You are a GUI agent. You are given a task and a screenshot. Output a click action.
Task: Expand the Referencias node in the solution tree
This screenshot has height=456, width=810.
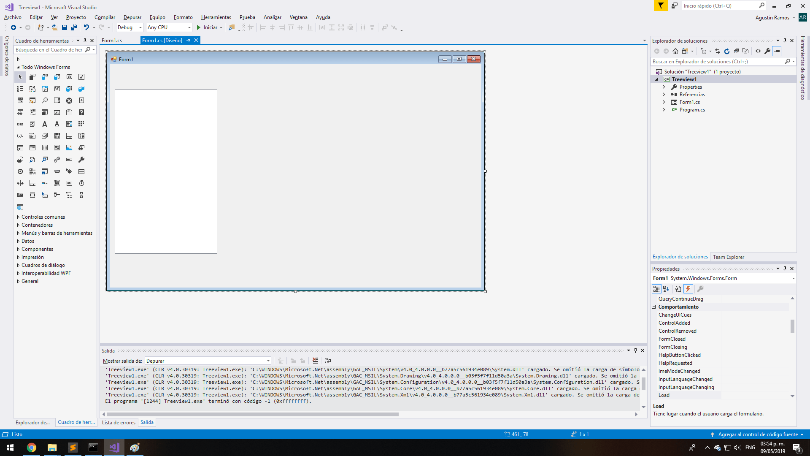[x=664, y=95]
